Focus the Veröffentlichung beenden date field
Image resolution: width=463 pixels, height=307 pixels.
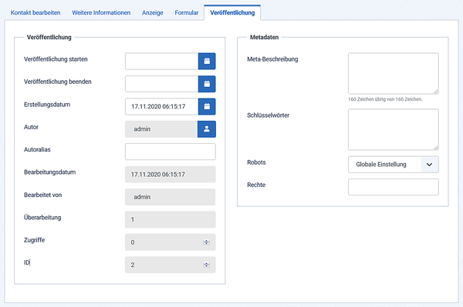pos(161,84)
